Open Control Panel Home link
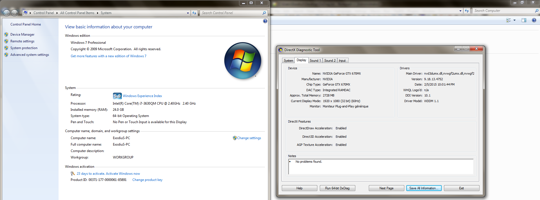540x200 pixels. point(26,24)
